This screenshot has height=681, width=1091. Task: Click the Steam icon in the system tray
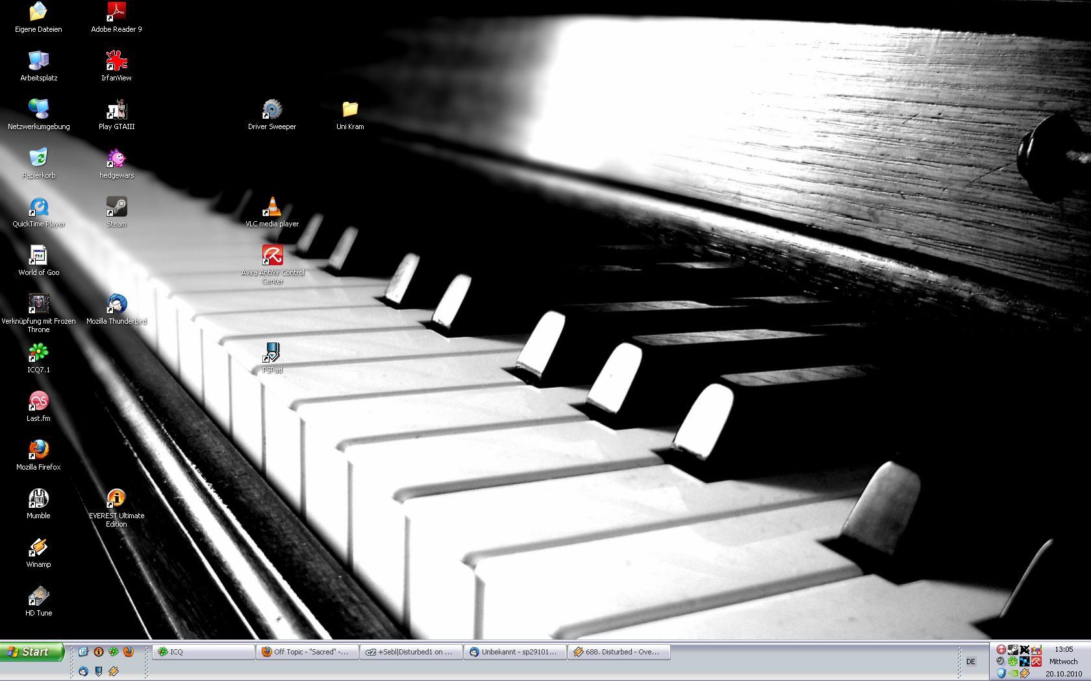1012,649
